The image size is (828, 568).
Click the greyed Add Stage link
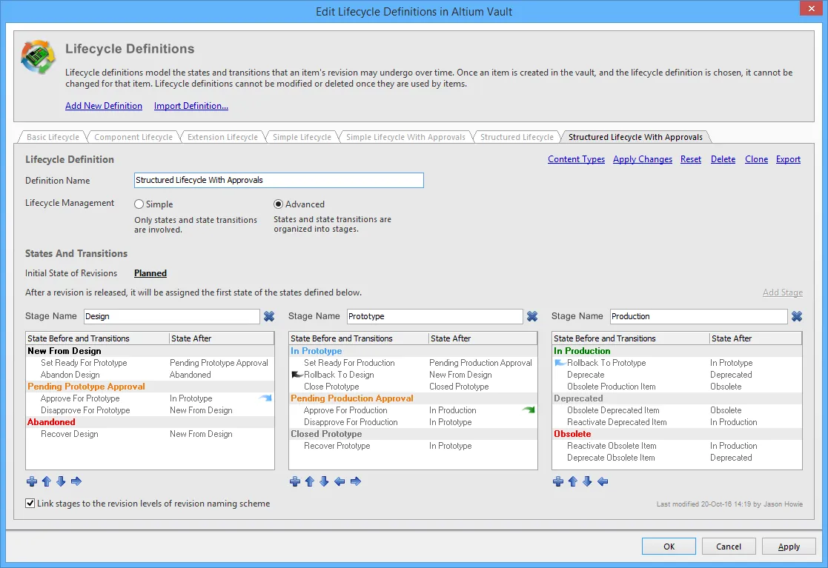783,293
